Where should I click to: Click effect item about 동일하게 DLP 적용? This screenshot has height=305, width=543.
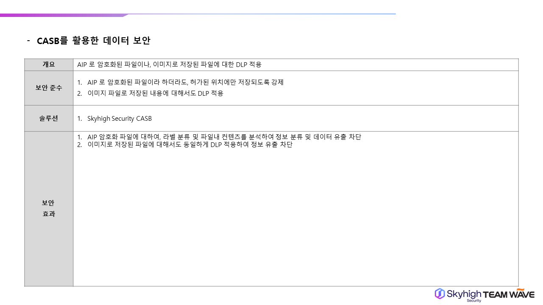point(190,145)
